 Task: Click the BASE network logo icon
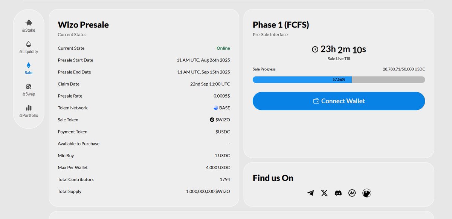[x=216, y=108]
